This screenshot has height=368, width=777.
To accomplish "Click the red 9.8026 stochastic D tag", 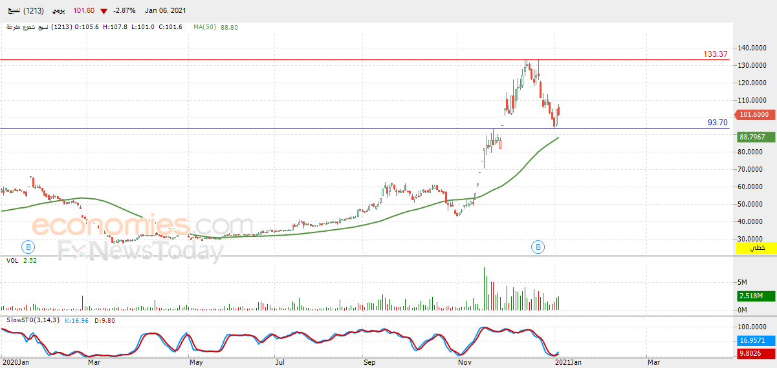I will tap(756, 353).
